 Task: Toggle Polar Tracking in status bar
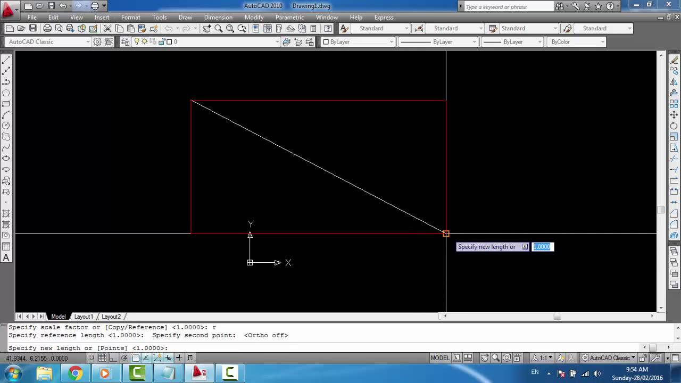pyautogui.click(x=124, y=358)
